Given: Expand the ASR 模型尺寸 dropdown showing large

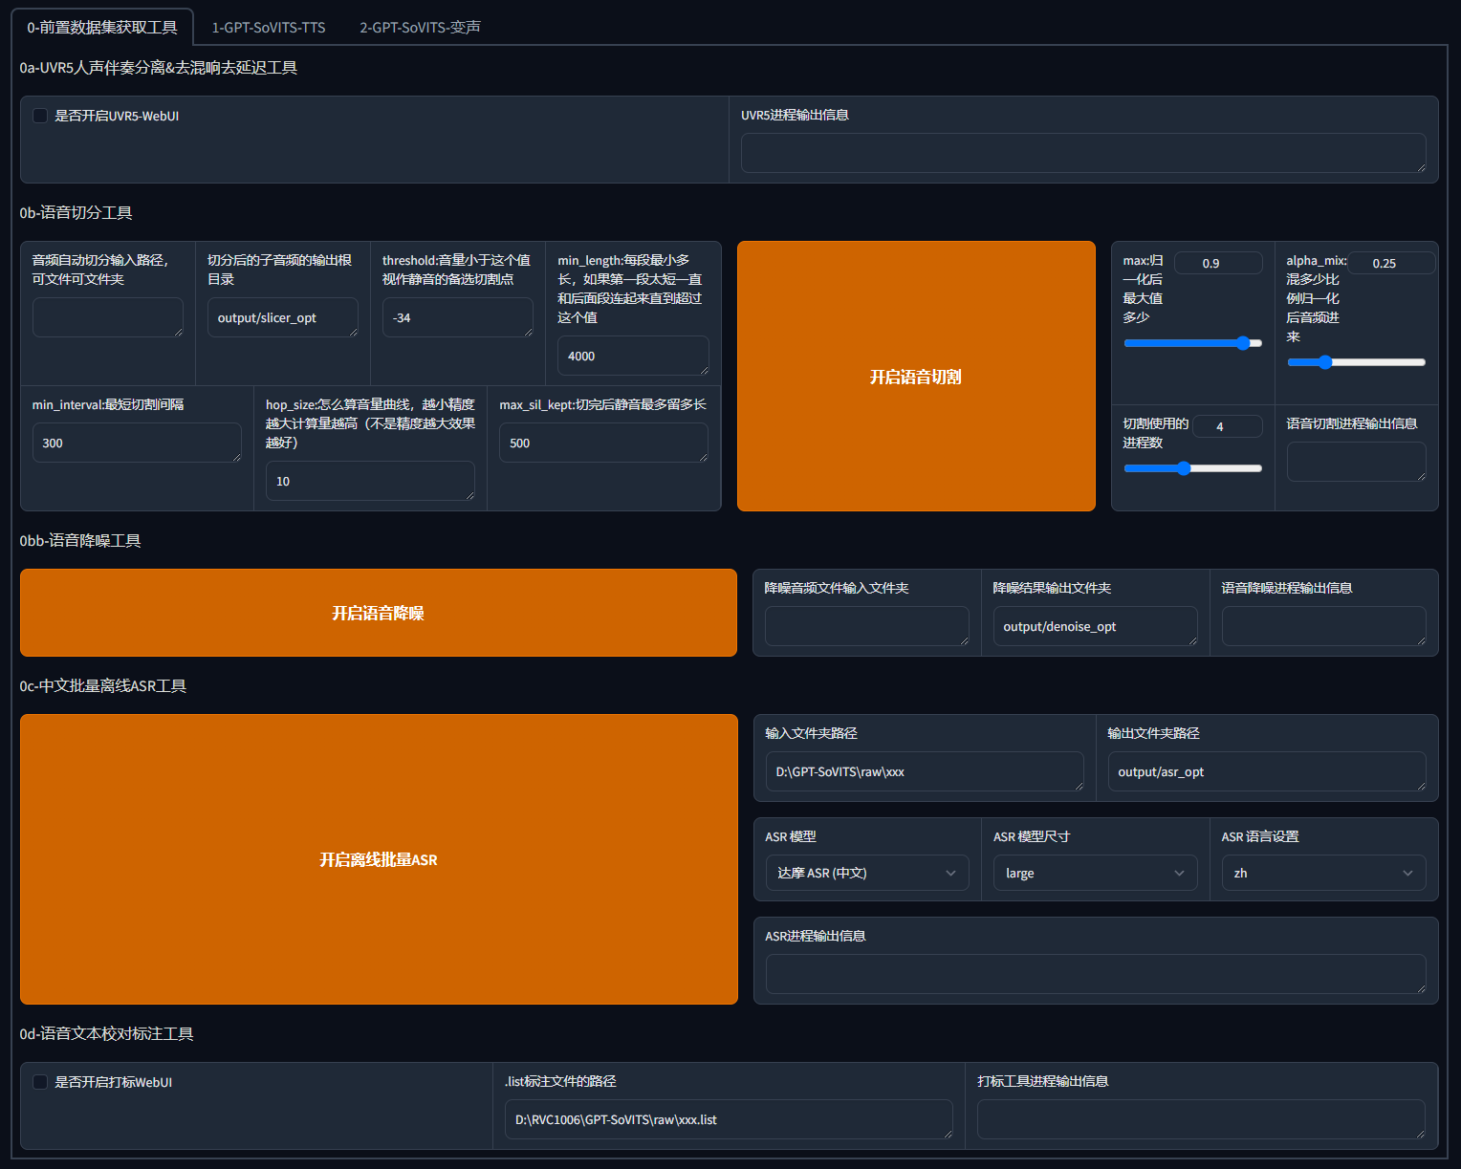Looking at the screenshot, I should point(1095,873).
